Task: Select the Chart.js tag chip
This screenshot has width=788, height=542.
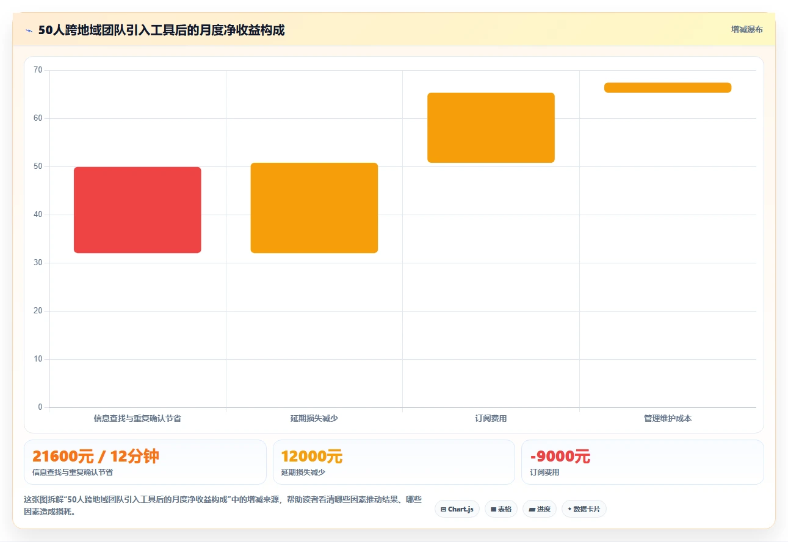Action: [457, 509]
